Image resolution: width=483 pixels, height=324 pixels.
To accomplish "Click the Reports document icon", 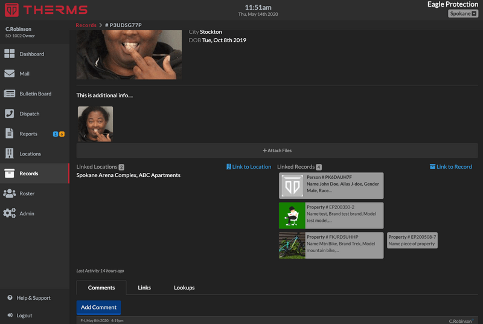I will (10, 134).
